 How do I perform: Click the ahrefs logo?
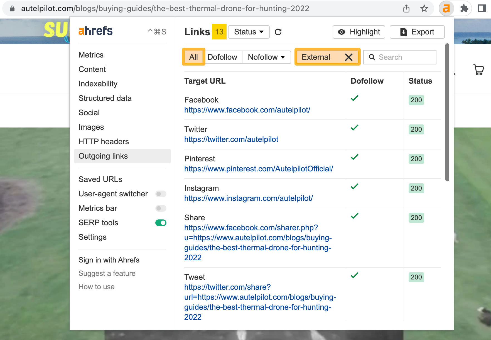click(95, 31)
